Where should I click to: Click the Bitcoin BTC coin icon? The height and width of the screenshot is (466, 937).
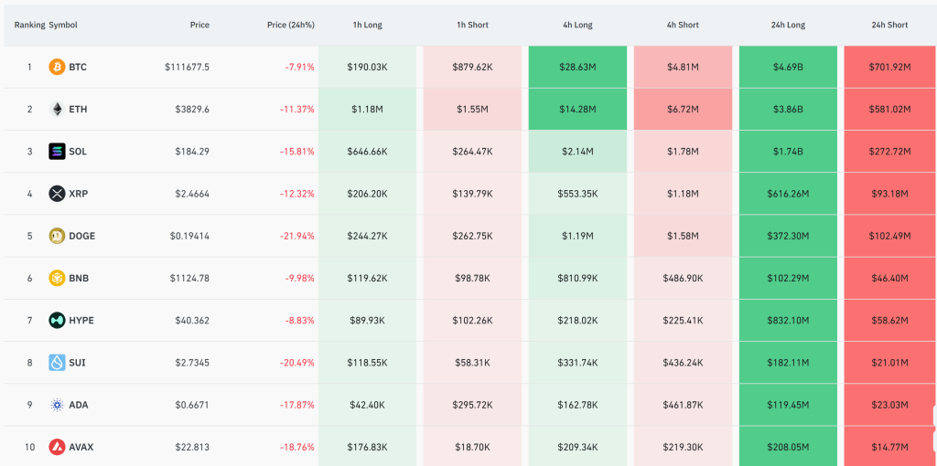click(x=57, y=67)
